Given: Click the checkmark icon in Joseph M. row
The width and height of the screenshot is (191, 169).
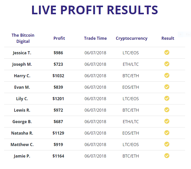Looking at the screenshot, I should point(167,64).
